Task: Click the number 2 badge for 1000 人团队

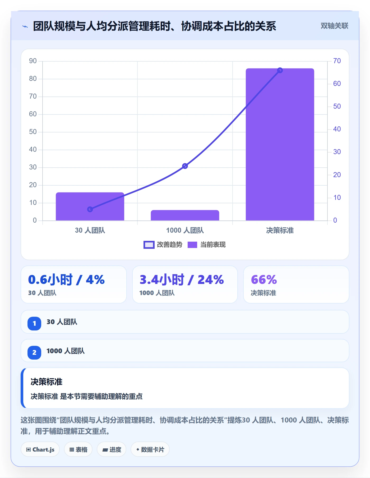Action: pyautogui.click(x=34, y=352)
